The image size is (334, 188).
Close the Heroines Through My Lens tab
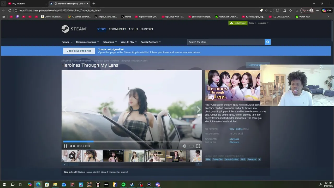[87, 3]
